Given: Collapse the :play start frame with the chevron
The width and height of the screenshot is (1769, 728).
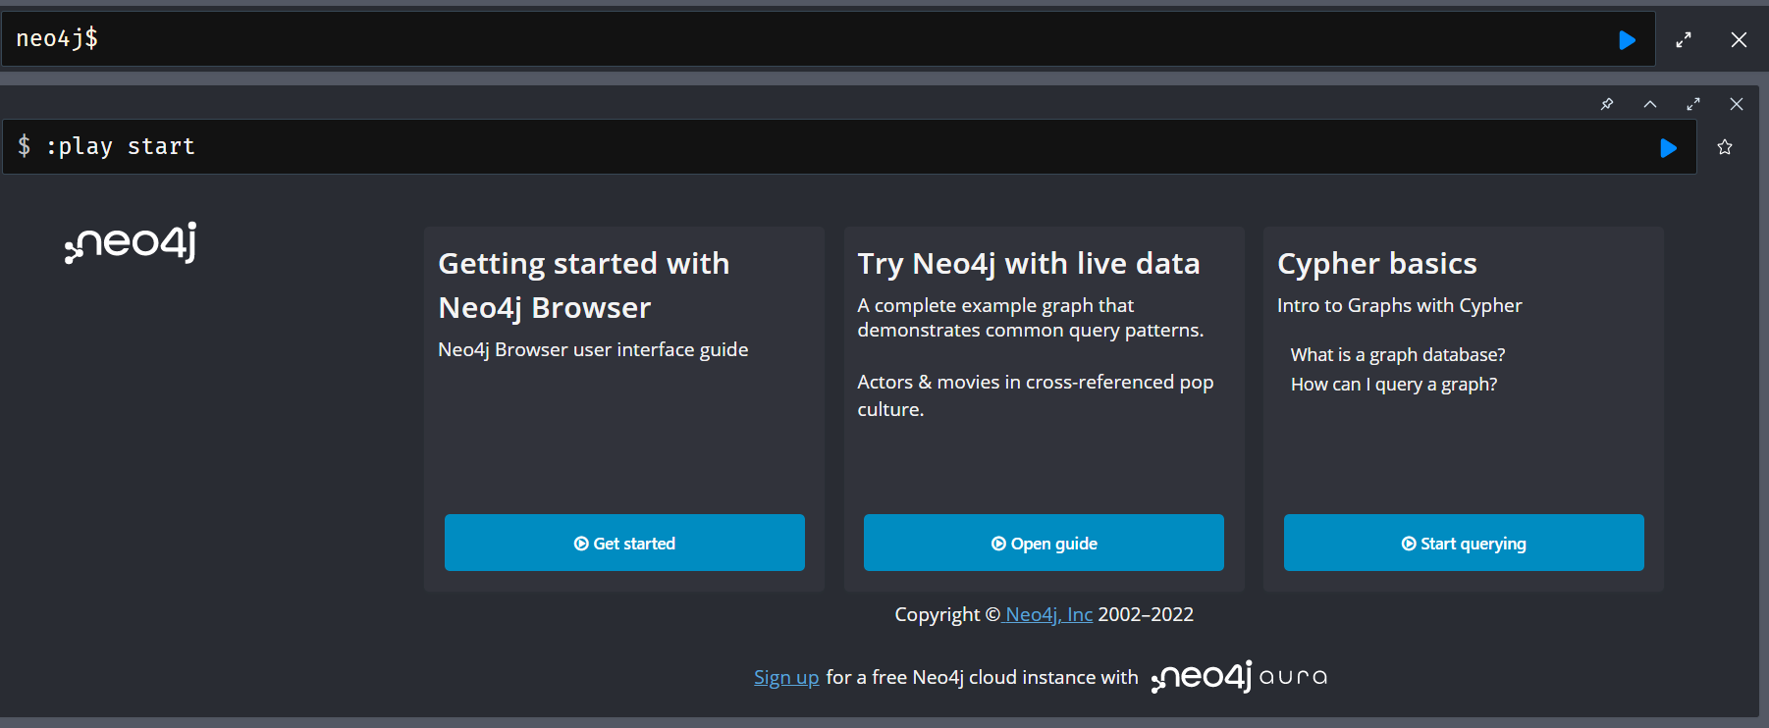Looking at the screenshot, I should click(x=1650, y=104).
